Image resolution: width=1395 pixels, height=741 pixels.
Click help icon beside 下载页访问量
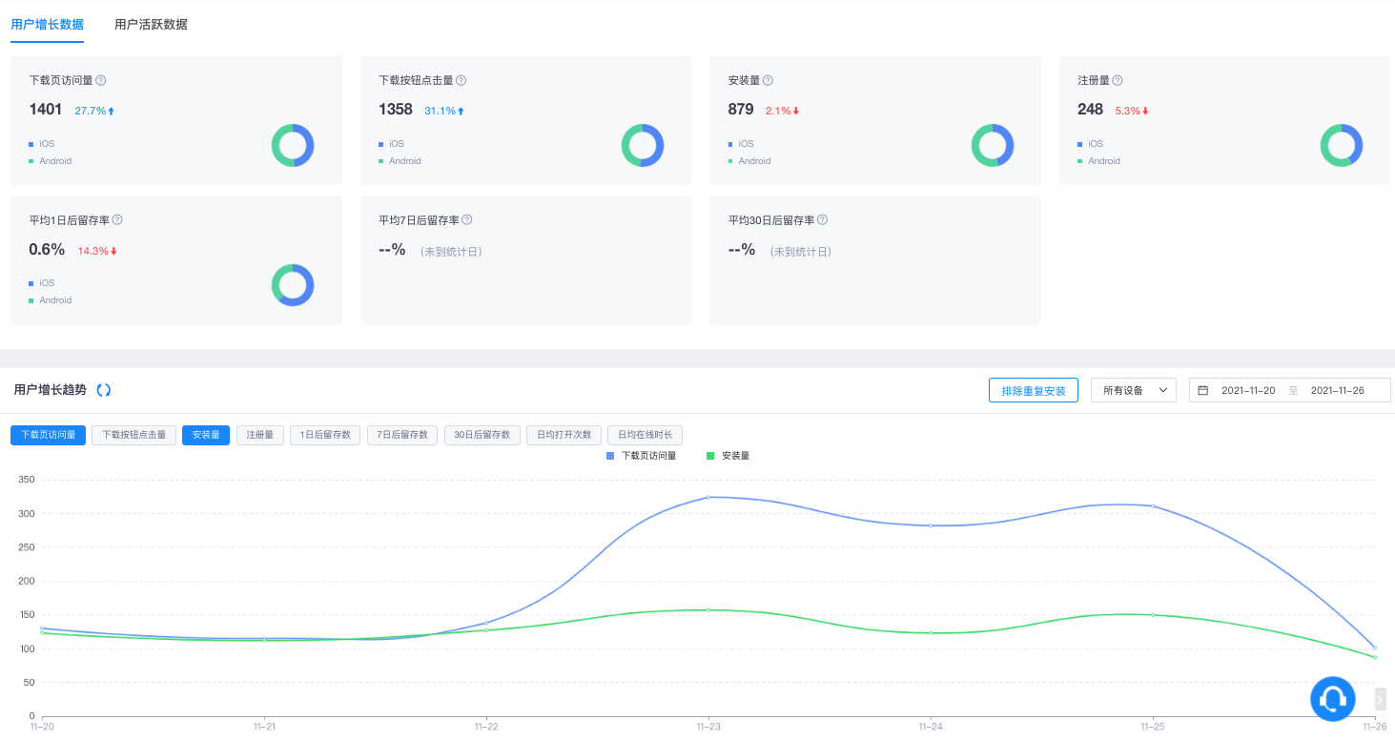[x=101, y=81]
